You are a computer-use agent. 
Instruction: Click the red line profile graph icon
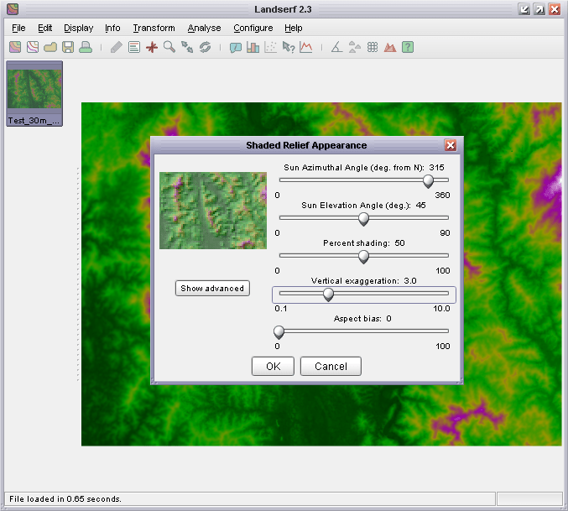pyautogui.click(x=305, y=47)
